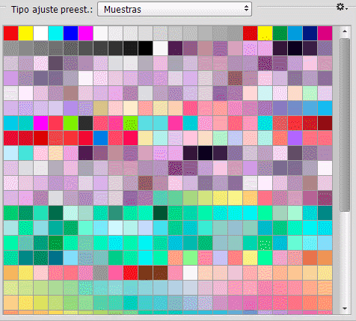
Task: Select the magenta swatch in first row
Action: (x=85, y=33)
